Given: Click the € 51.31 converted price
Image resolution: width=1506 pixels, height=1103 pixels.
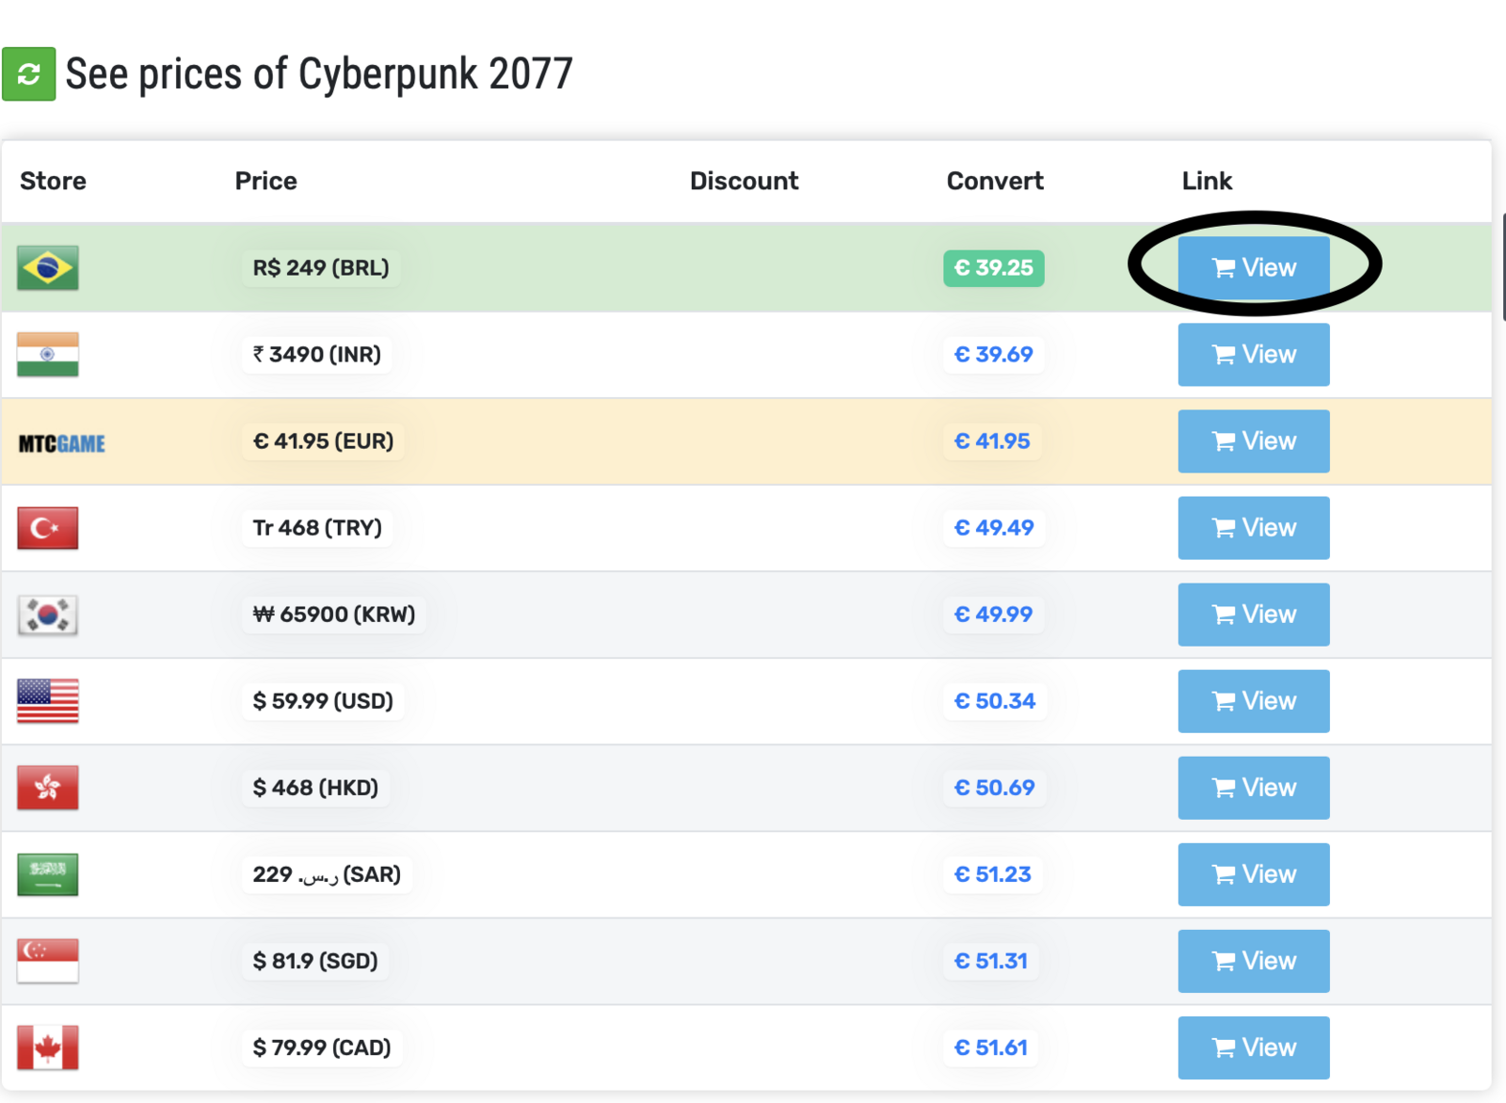Looking at the screenshot, I should click(x=991, y=961).
